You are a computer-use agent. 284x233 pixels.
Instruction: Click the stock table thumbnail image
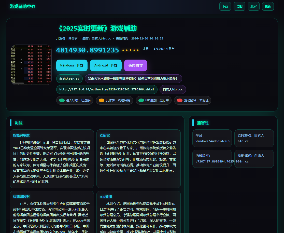click(31, 65)
